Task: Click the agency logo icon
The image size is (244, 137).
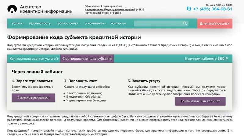Action: click(12, 9)
